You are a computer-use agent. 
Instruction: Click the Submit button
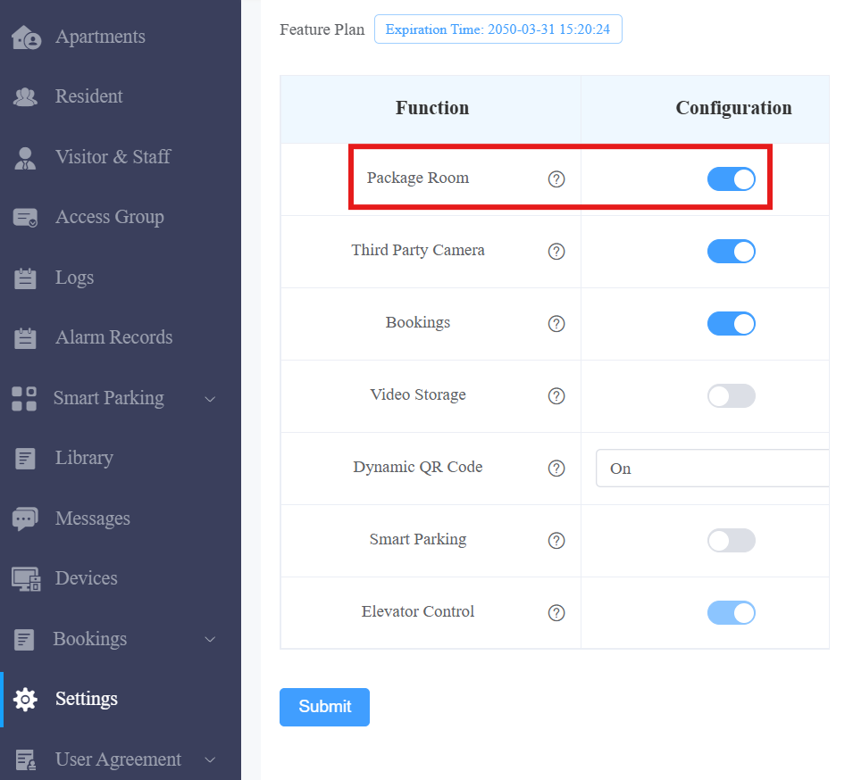[324, 707]
